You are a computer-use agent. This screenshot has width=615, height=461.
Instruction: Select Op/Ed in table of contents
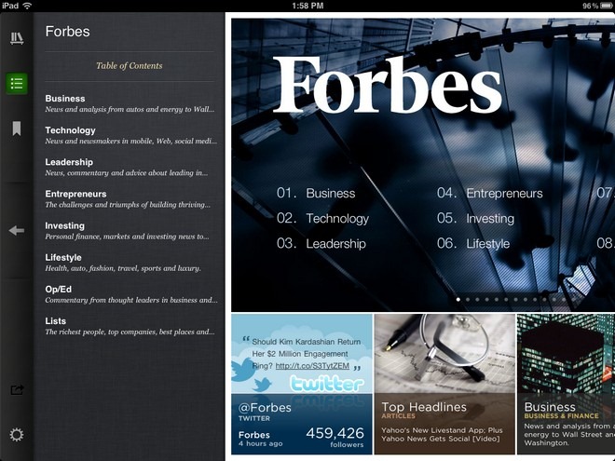click(x=131, y=294)
